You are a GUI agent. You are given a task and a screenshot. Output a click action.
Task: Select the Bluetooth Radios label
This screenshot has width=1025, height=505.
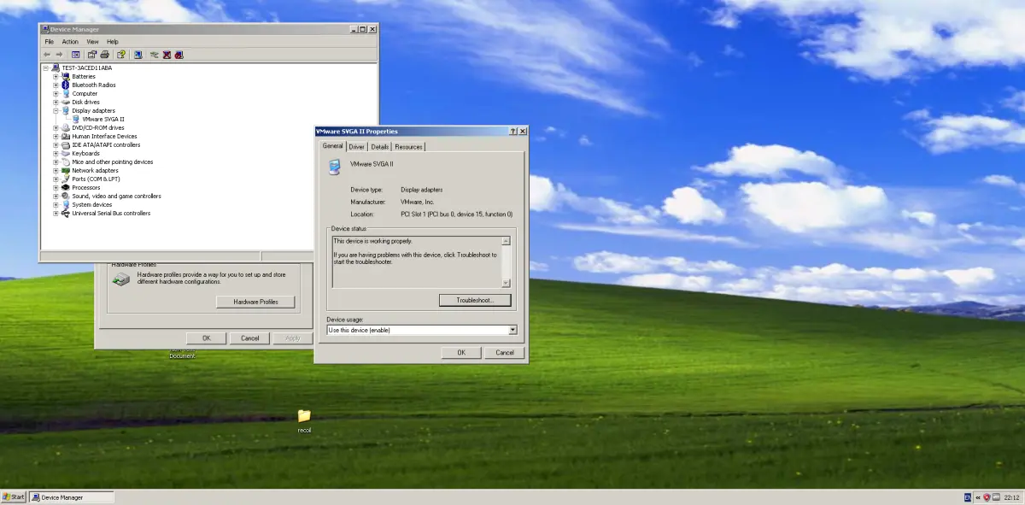94,85
